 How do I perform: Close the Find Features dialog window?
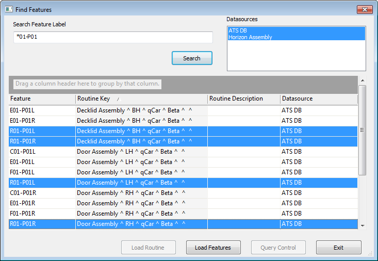click(365, 10)
